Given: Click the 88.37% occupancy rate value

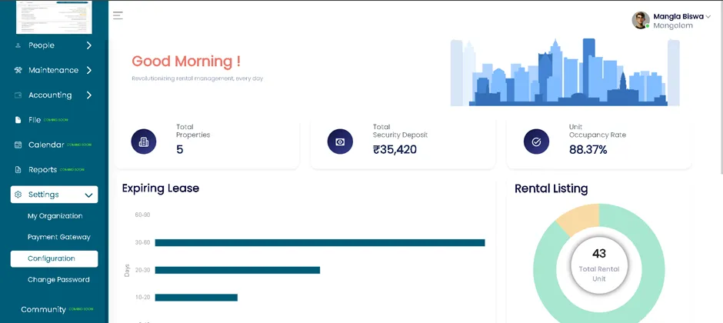Looking at the screenshot, I should coord(588,149).
